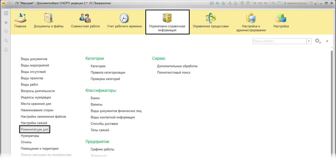This screenshot has width=336, height=160.
Task: Click the vertical scrollbar on the right
Action: [x=332, y=99]
